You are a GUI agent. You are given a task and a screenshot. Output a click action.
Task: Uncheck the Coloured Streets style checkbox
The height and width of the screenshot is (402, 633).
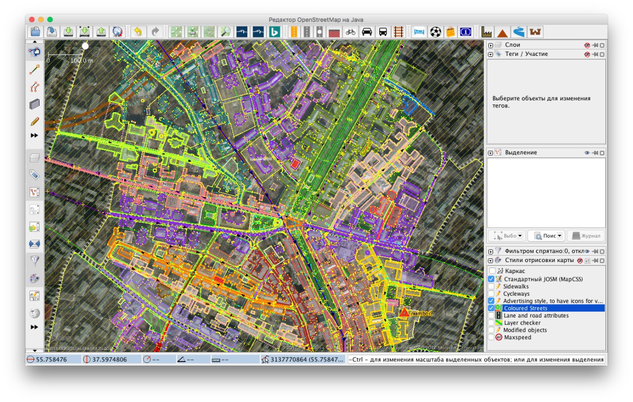[x=492, y=308]
